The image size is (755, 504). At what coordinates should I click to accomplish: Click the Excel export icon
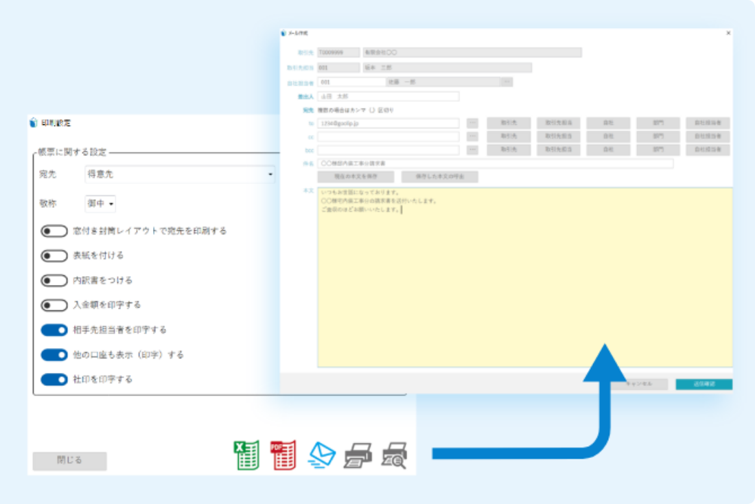pyautogui.click(x=247, y=455)
